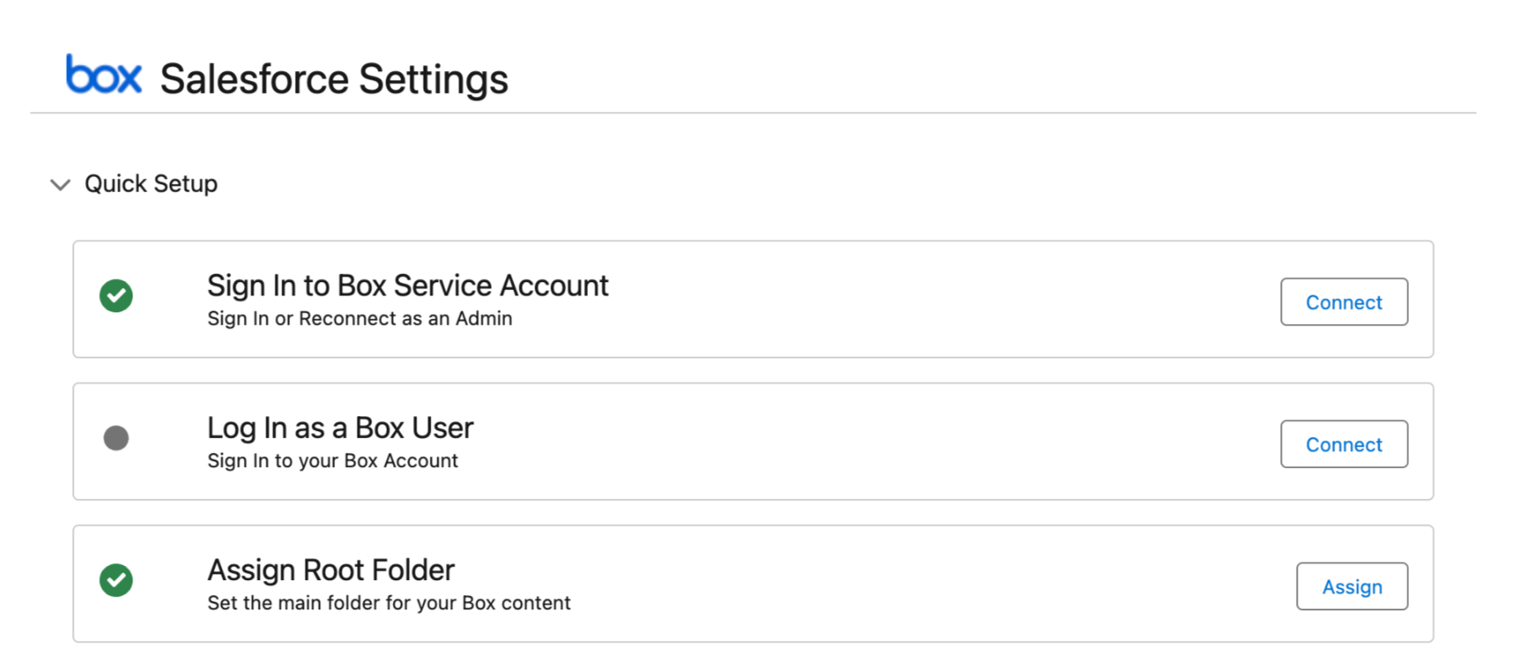Click empty area of Assign Root Folder card
The width and height of the screenshot is (1533, 663).
921,584
